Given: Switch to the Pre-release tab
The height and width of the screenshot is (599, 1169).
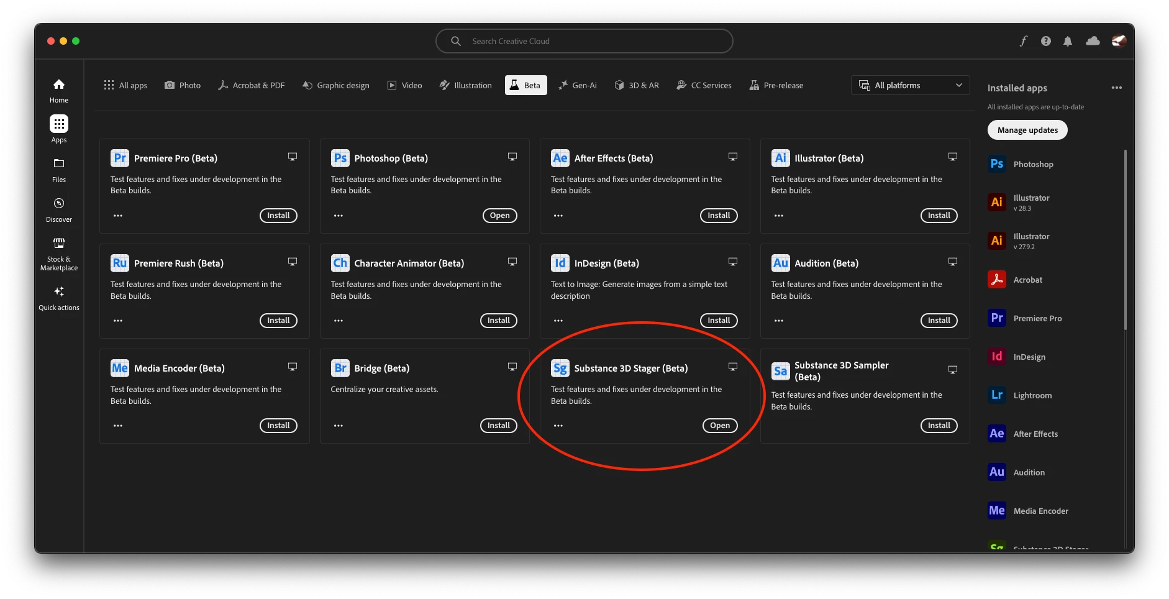Looking at the screenshot, I should point(776,85).
